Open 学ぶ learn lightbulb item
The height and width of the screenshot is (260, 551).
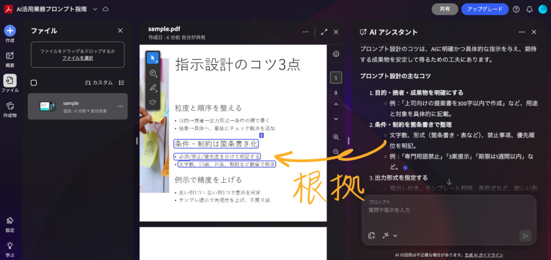(x=10, y=249)
